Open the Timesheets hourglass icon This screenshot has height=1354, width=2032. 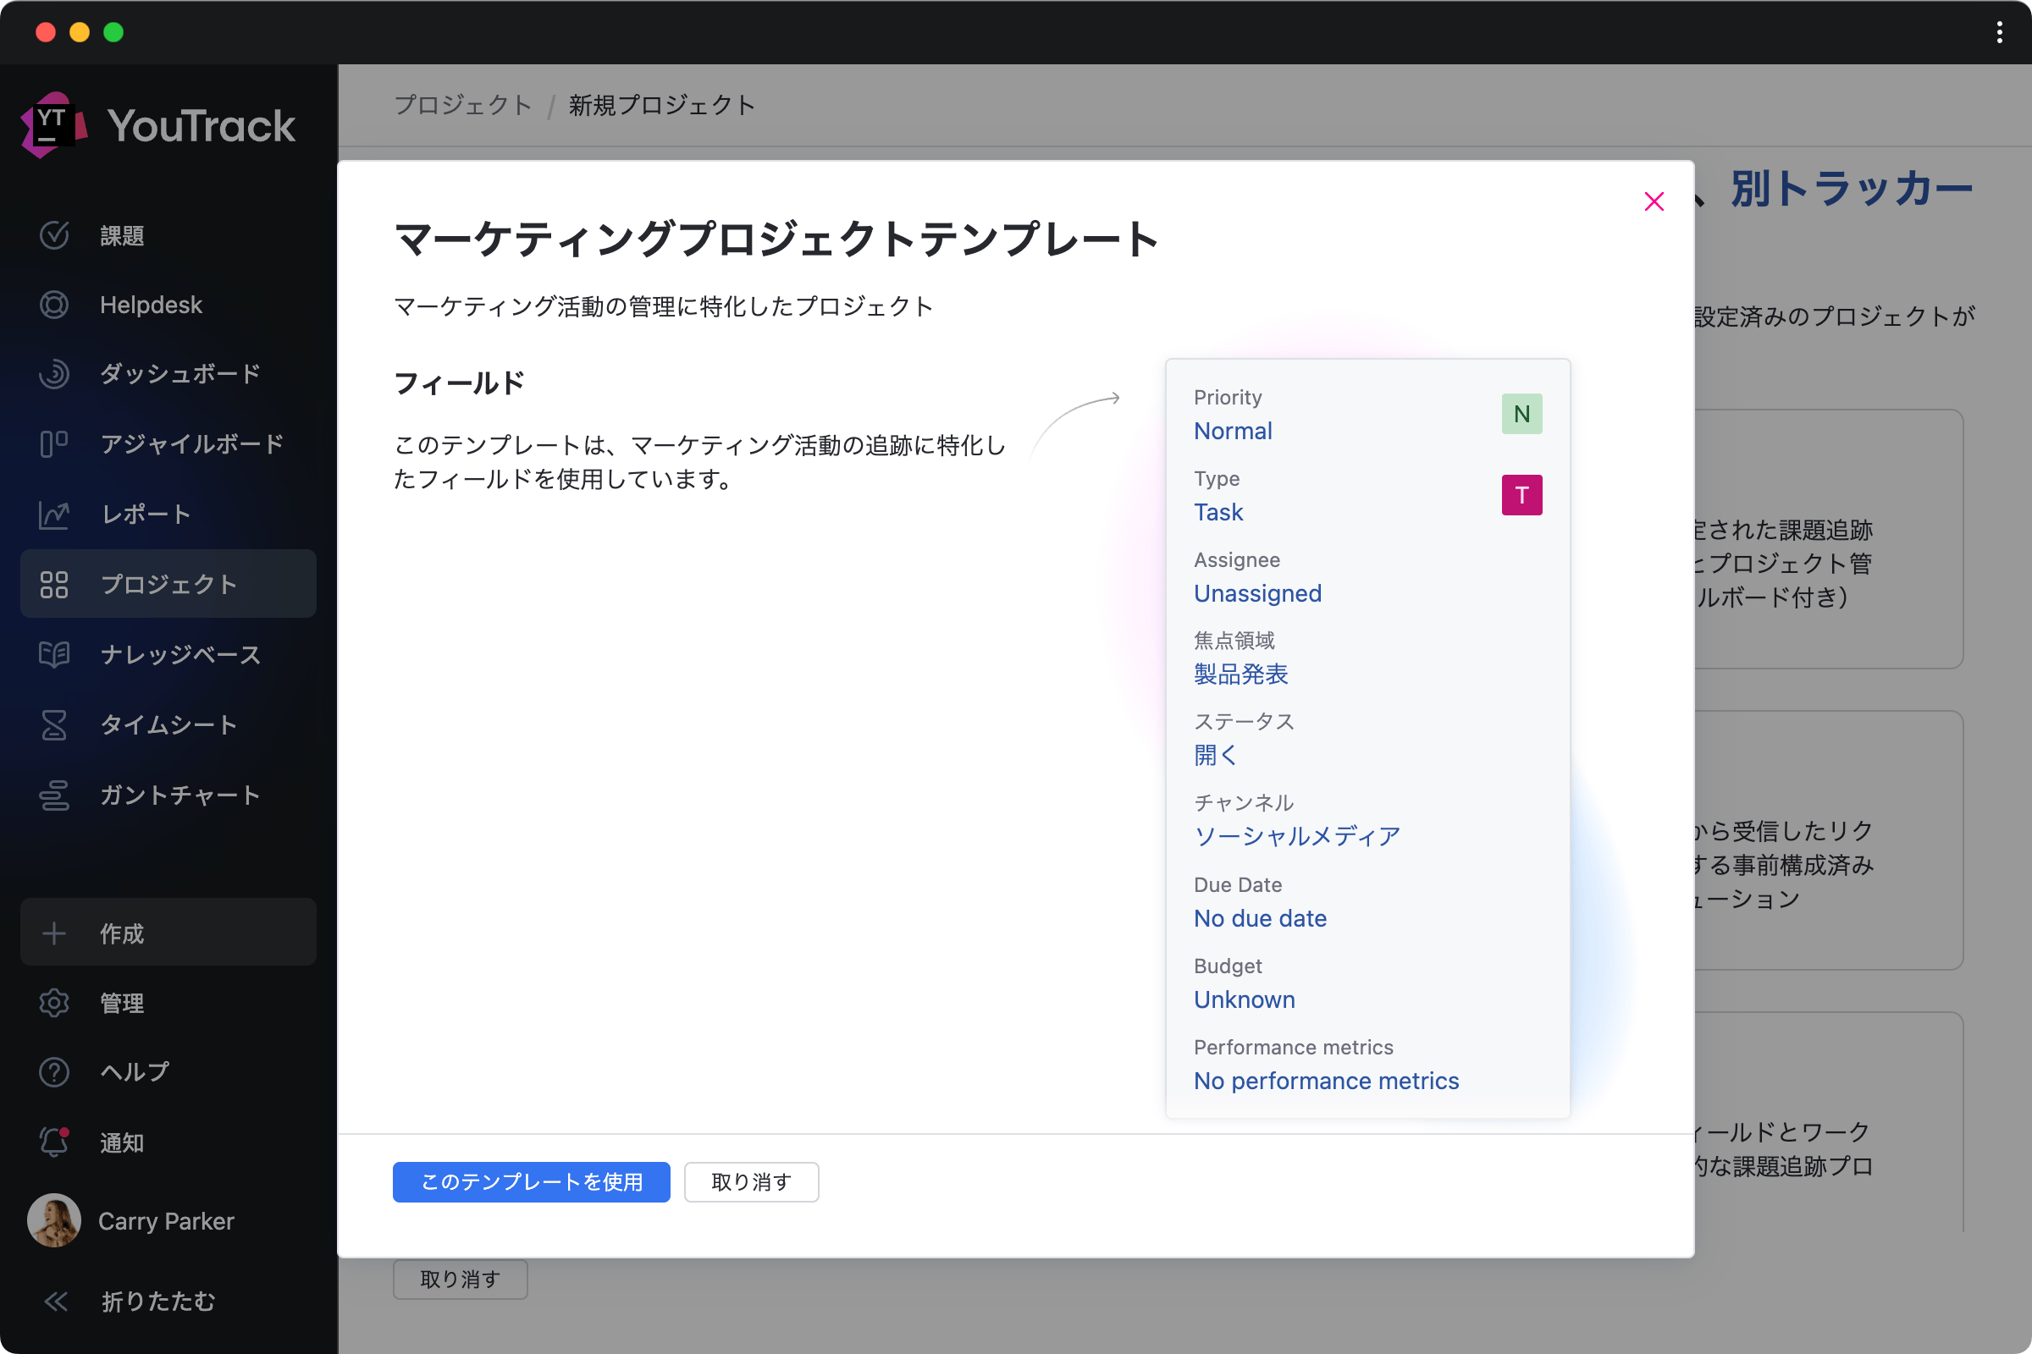tap(53, 724)
